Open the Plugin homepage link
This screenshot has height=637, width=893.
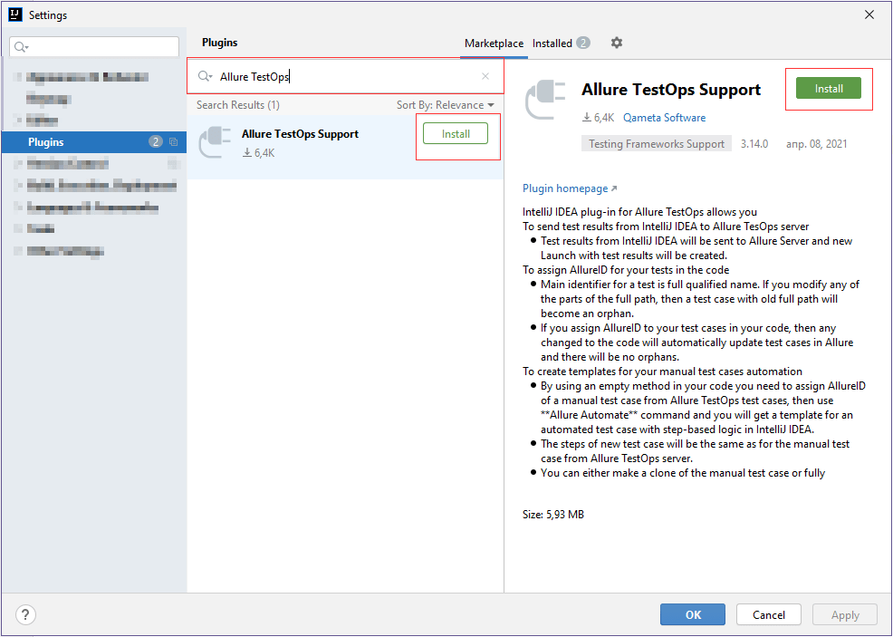pyautogui.click(x=564, y=188)
